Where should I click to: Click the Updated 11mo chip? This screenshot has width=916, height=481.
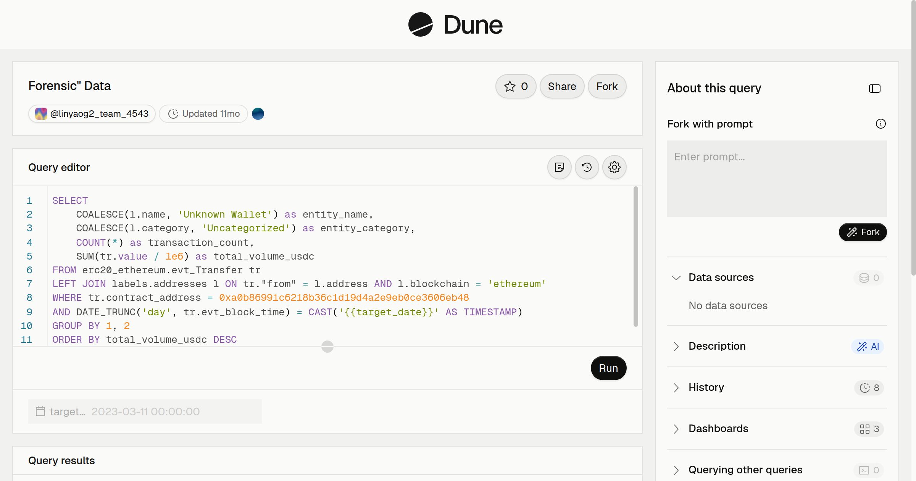[203, 114]
